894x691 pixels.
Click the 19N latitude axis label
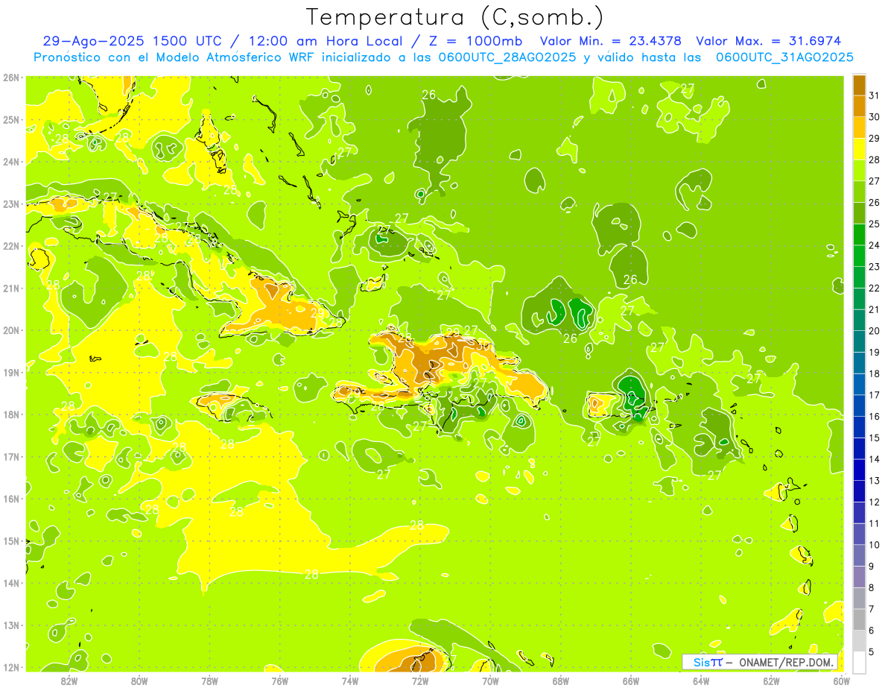coord(11,373)
